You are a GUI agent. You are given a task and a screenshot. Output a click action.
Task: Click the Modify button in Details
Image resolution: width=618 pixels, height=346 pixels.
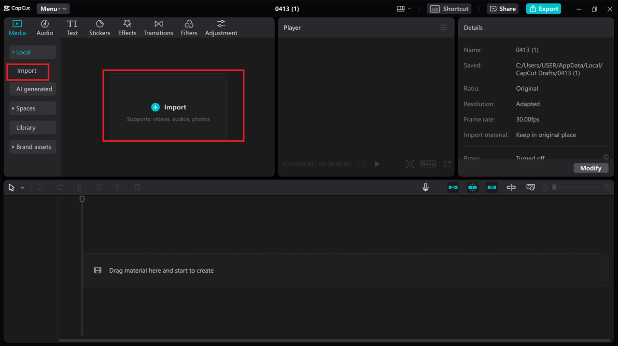coord(591,168)
